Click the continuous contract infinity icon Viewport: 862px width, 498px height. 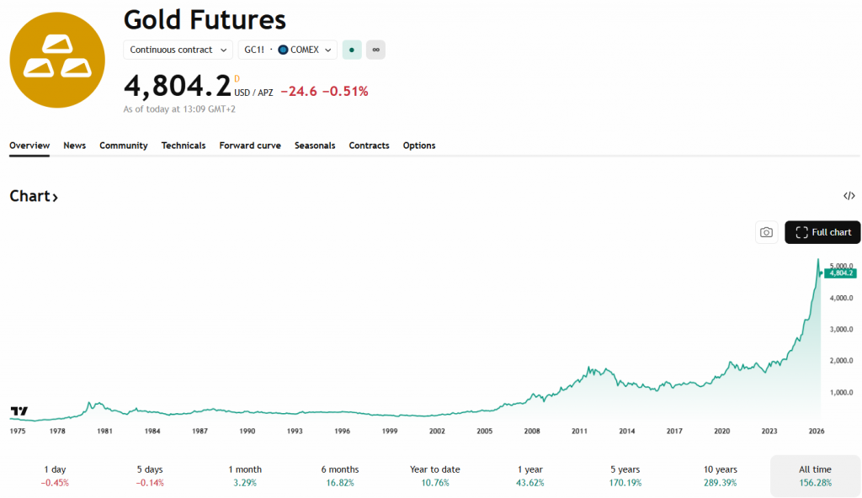(x=375, y=50)
